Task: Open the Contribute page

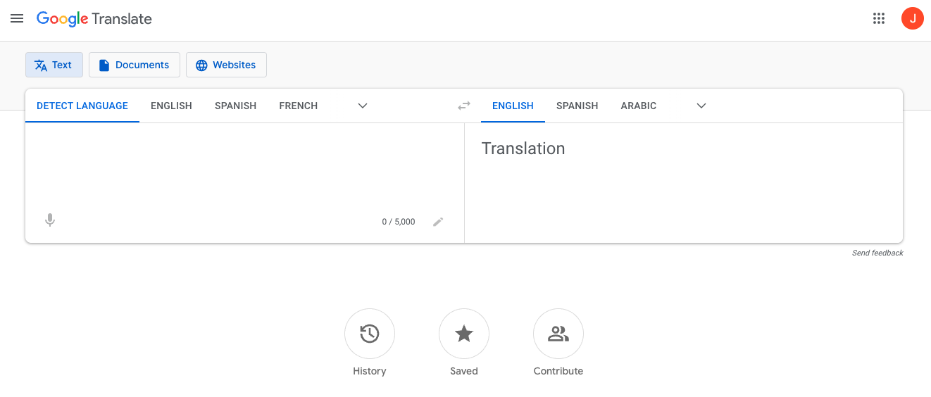Action: (x=558, y=334)
